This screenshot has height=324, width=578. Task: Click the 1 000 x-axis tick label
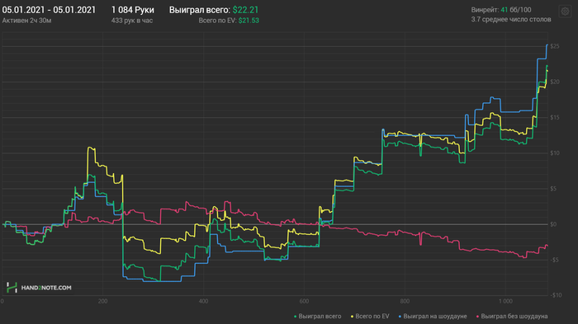(x=505, y=301)
